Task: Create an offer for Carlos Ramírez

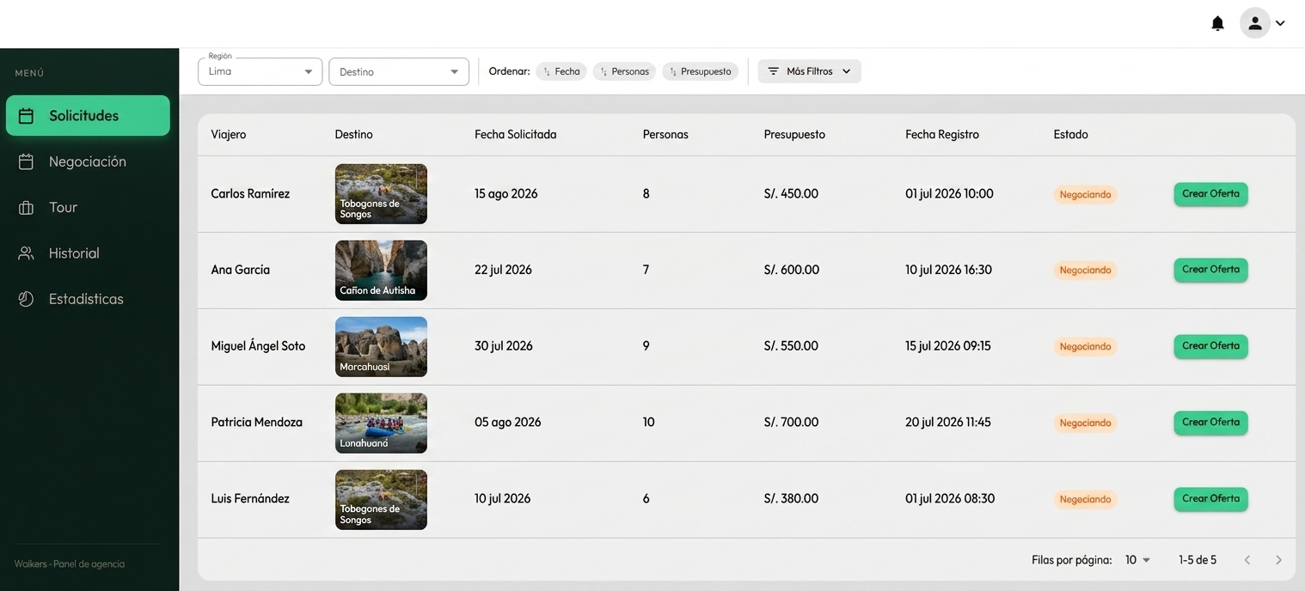Action: pyautogui.click(x=1210, y=194)
